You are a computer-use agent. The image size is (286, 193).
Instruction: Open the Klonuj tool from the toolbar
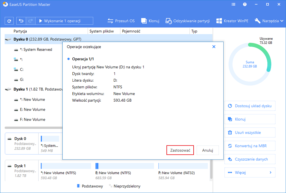pyautogui.click(x=150, y=21)
